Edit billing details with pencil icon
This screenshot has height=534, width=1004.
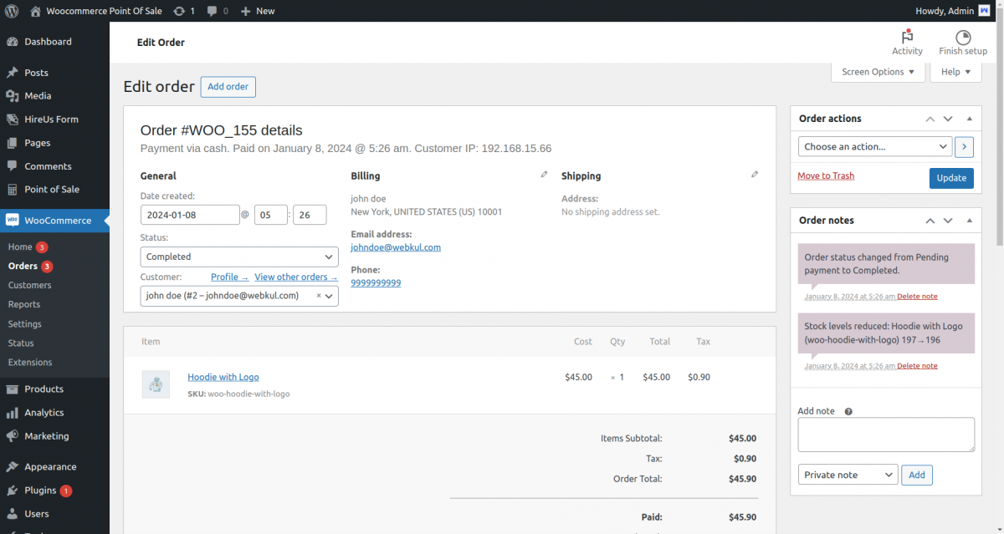point(544,175)
